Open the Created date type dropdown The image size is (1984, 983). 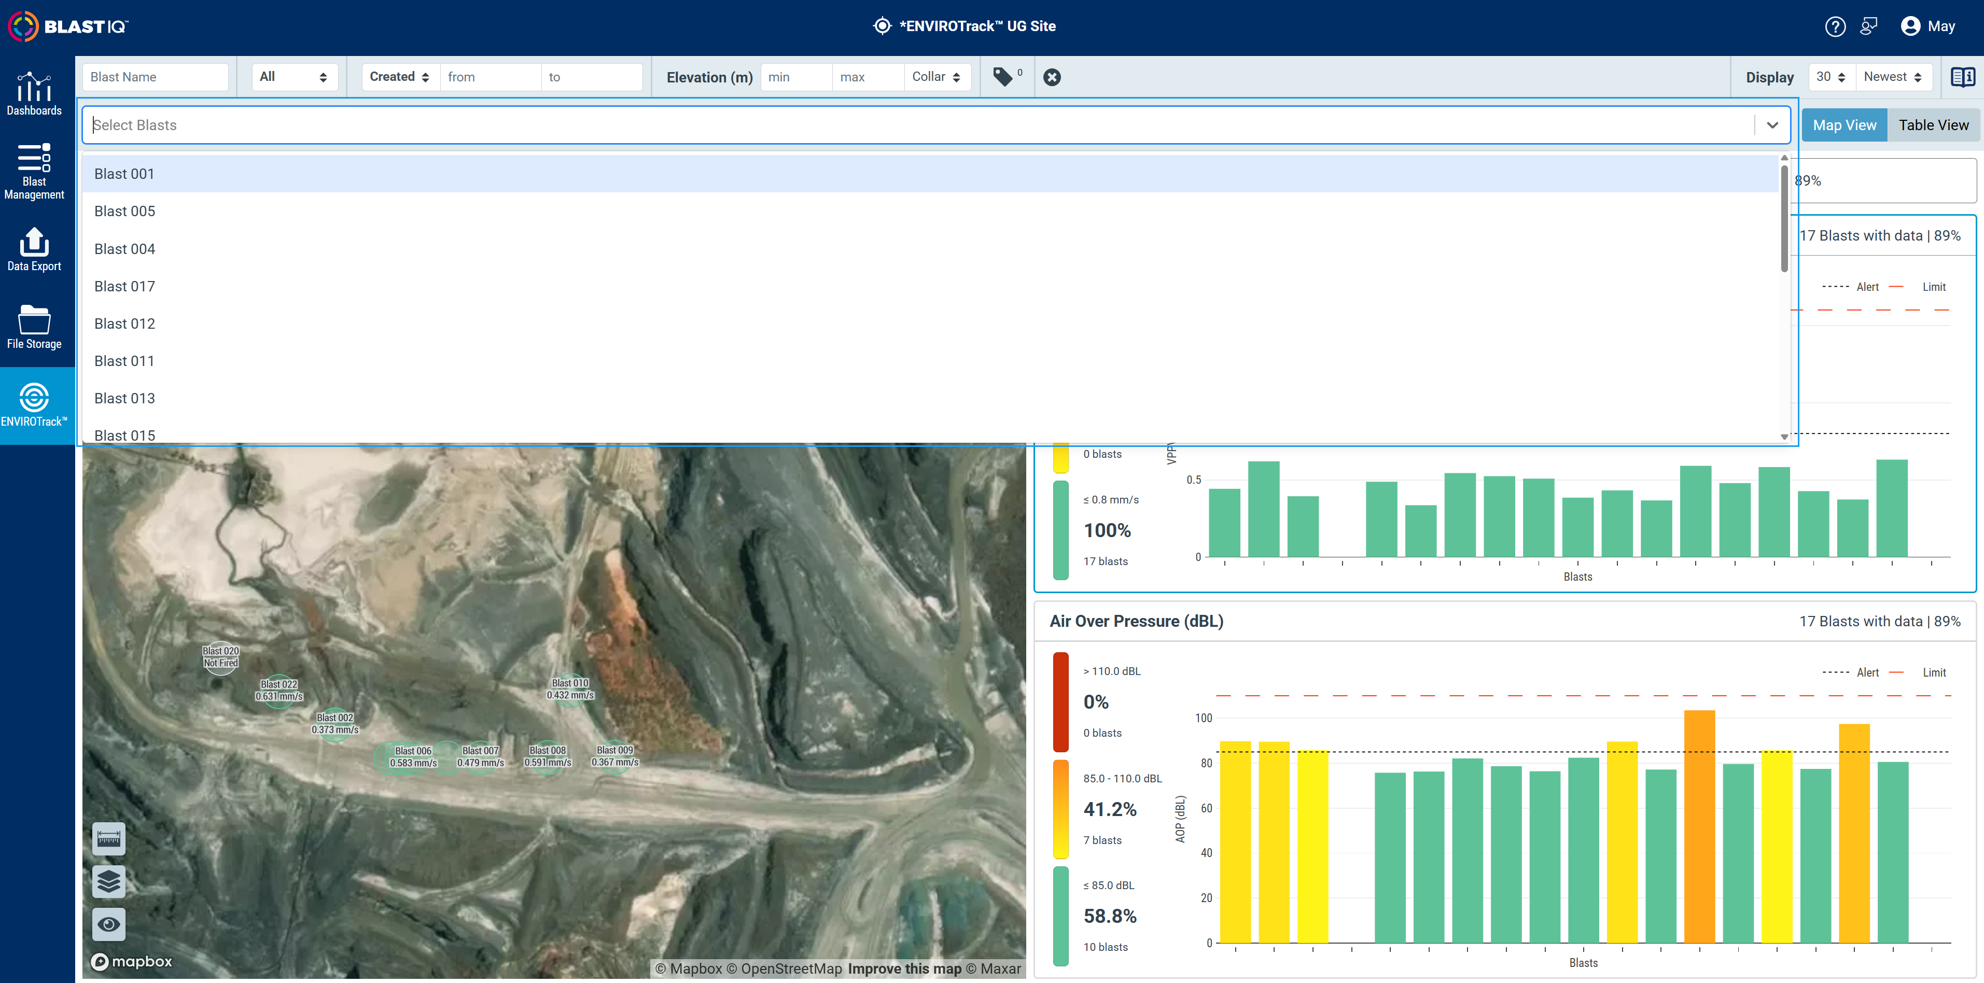[x=400, y=76]
